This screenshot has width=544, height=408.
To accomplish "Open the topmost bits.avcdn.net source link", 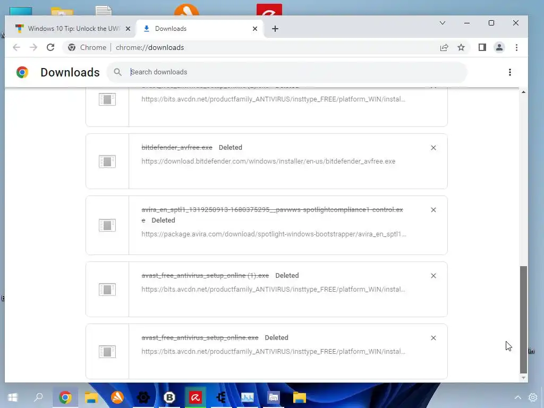I will pos(273,99).
